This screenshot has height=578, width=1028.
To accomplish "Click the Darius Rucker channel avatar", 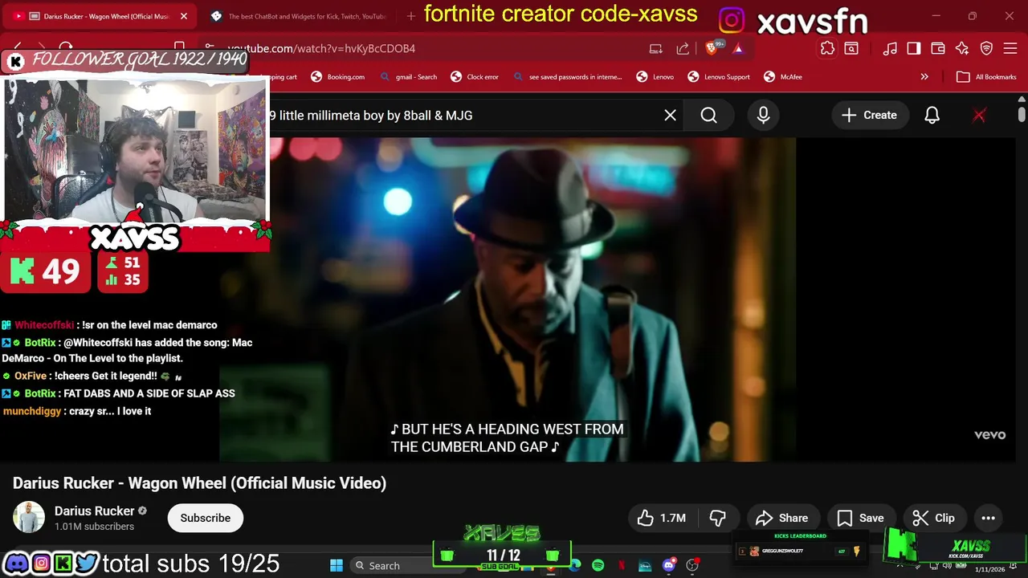I will tap(29, 518).
